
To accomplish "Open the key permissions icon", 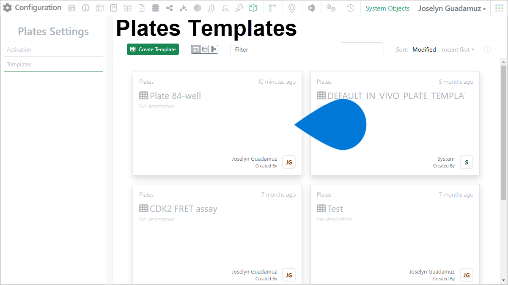I will [239, 8].
